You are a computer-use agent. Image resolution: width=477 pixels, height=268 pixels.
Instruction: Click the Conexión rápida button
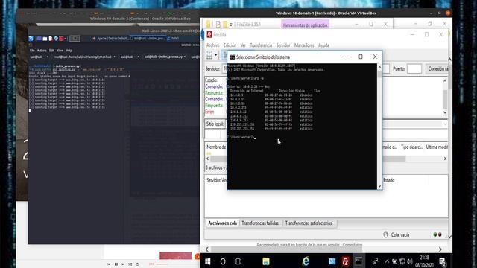(437, 69)
